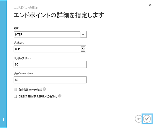Viewport: 155px width, 128px height.
Task: Click the プロトコル label
Action: click(19, 43)
